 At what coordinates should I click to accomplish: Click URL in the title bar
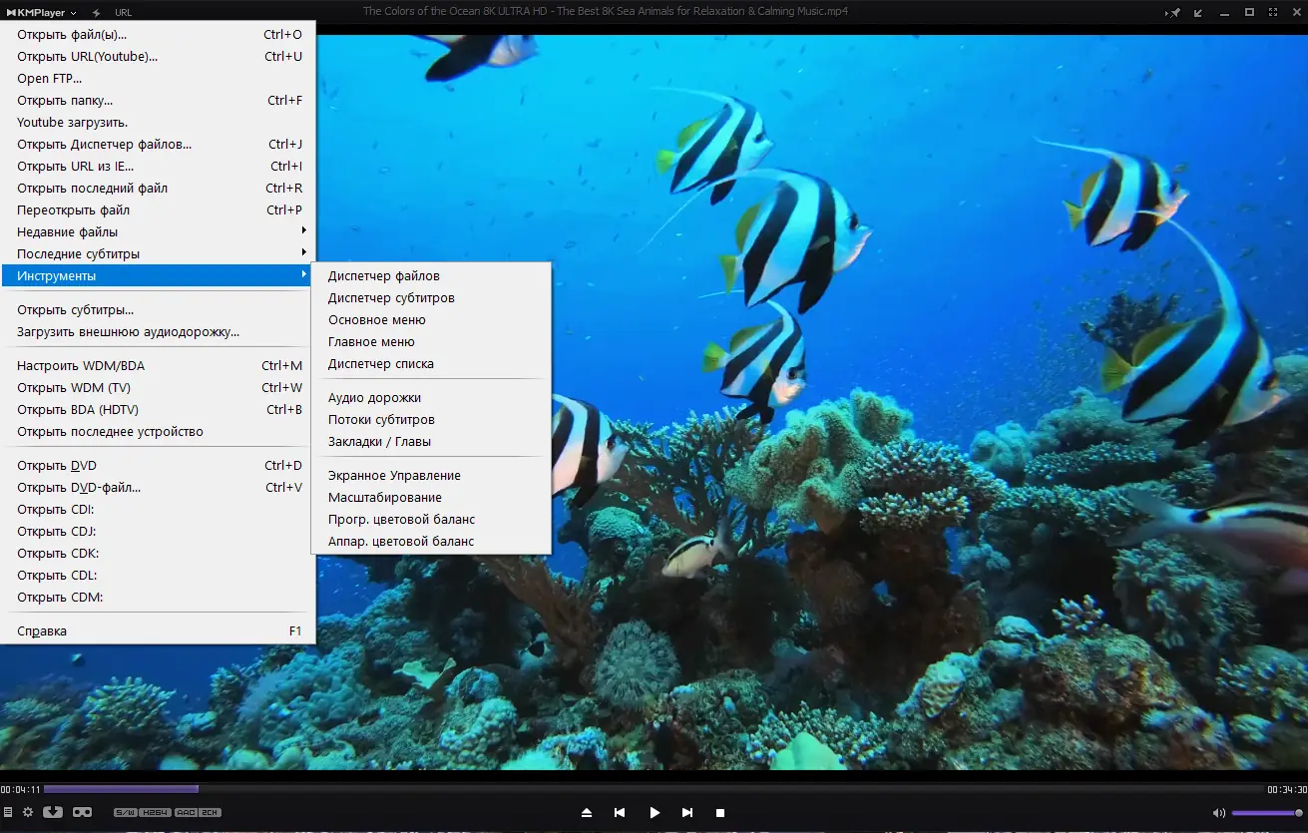[123, 12]
